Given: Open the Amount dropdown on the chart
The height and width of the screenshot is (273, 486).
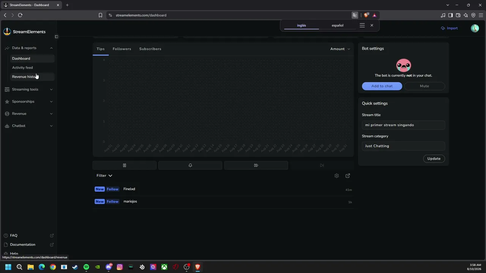Looking at the screenshot, I should 340,49.
